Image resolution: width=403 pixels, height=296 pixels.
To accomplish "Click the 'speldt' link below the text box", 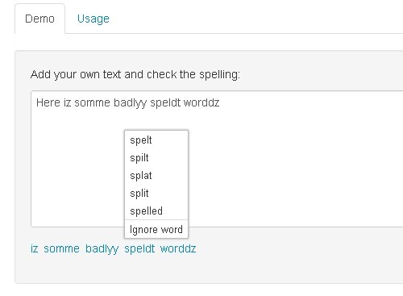I will 139,249.
